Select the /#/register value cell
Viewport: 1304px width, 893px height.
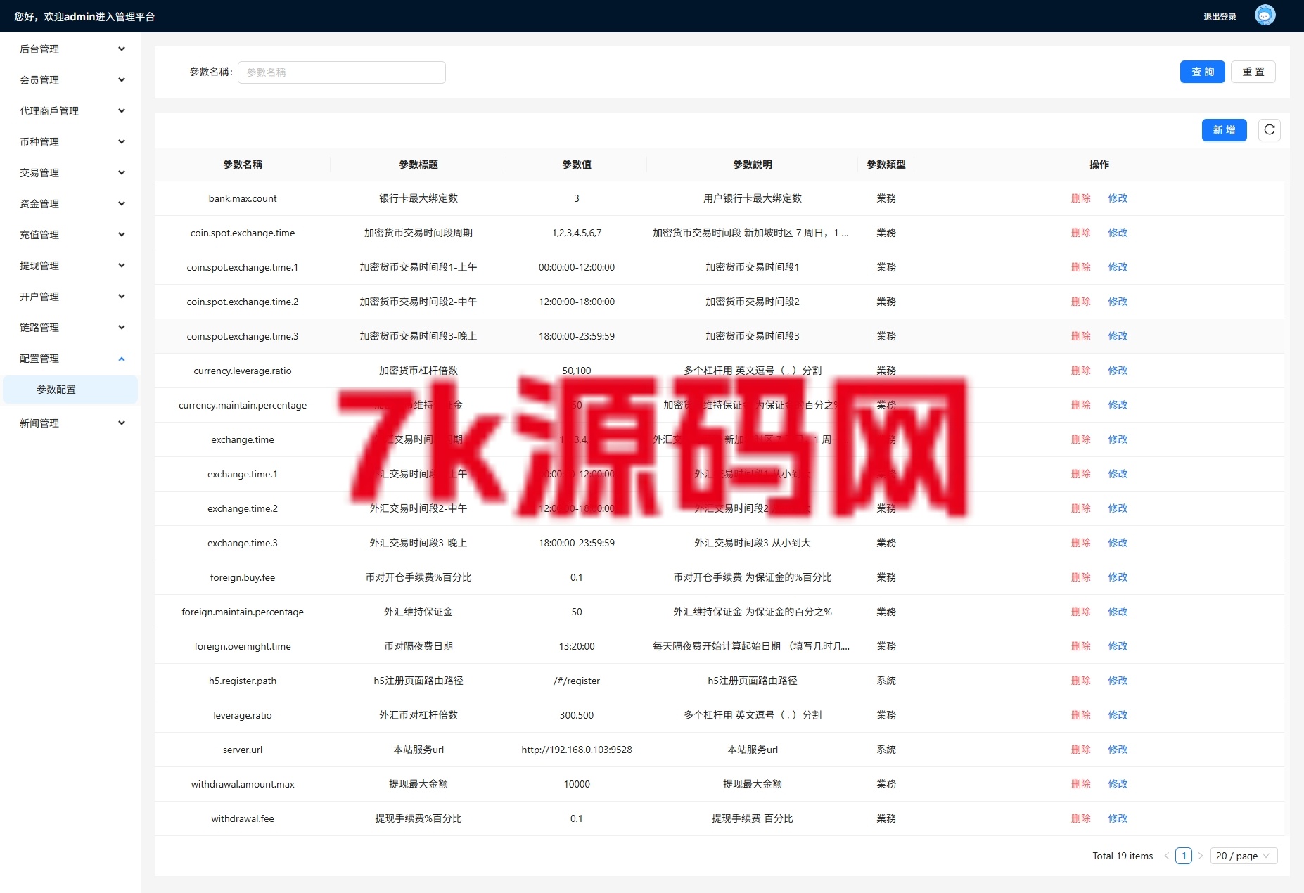click(x=577, y=681)
